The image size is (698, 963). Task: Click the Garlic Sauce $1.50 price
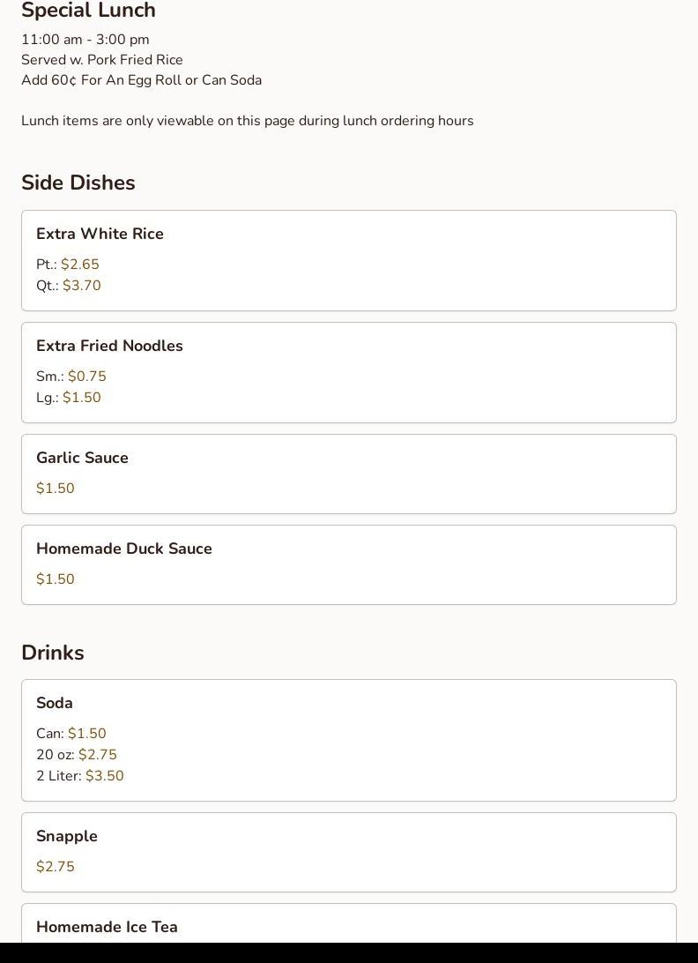(56, 489)
